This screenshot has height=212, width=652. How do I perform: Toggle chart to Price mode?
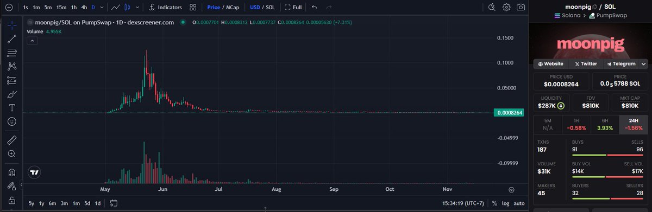pos(214,8)
